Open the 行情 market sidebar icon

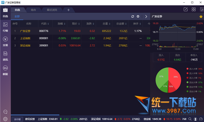(5, 27)
